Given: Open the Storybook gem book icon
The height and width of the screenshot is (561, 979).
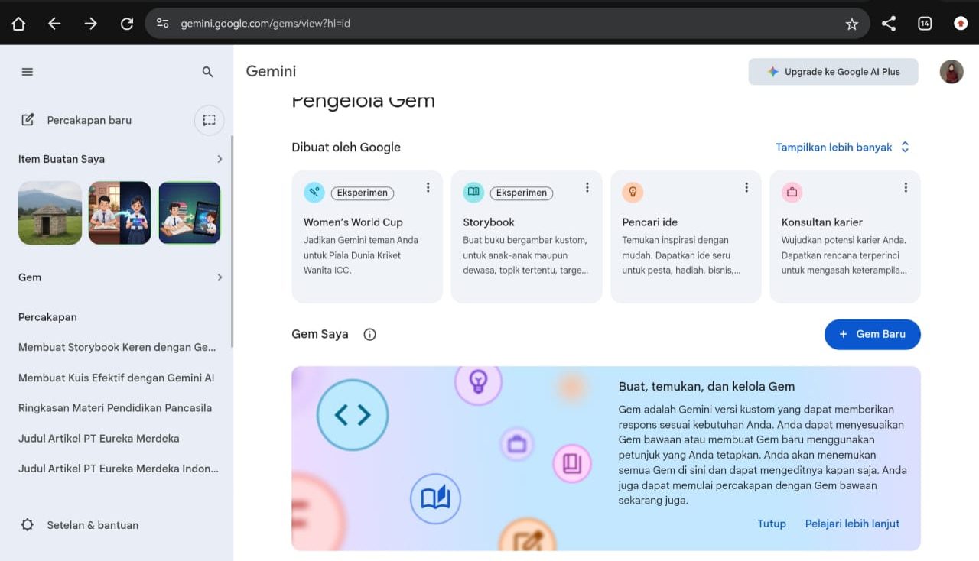Looking at the screenshot, I should click(473, 193).
